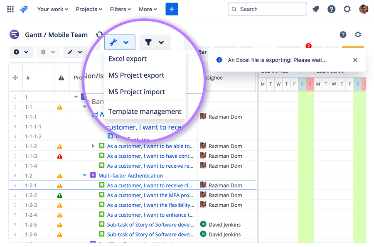
Task: Open 'As a customer, I want to have cont...' link
Action: [150, 156]
